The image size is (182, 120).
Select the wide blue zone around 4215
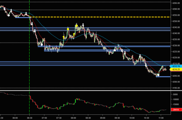85,63
